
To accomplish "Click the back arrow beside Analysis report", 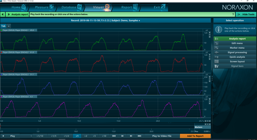I will (3, 14).
